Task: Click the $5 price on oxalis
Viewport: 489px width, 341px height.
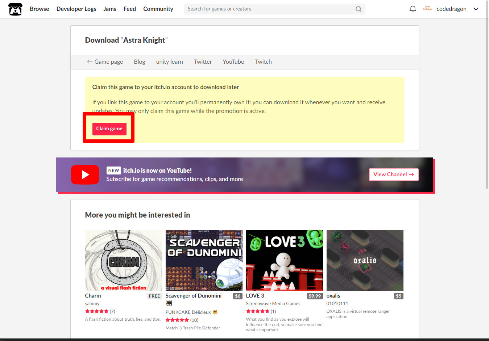Action: 399,296
